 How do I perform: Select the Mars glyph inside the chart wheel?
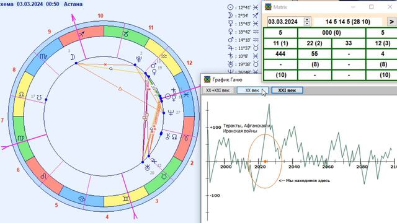tap(154, 66)
